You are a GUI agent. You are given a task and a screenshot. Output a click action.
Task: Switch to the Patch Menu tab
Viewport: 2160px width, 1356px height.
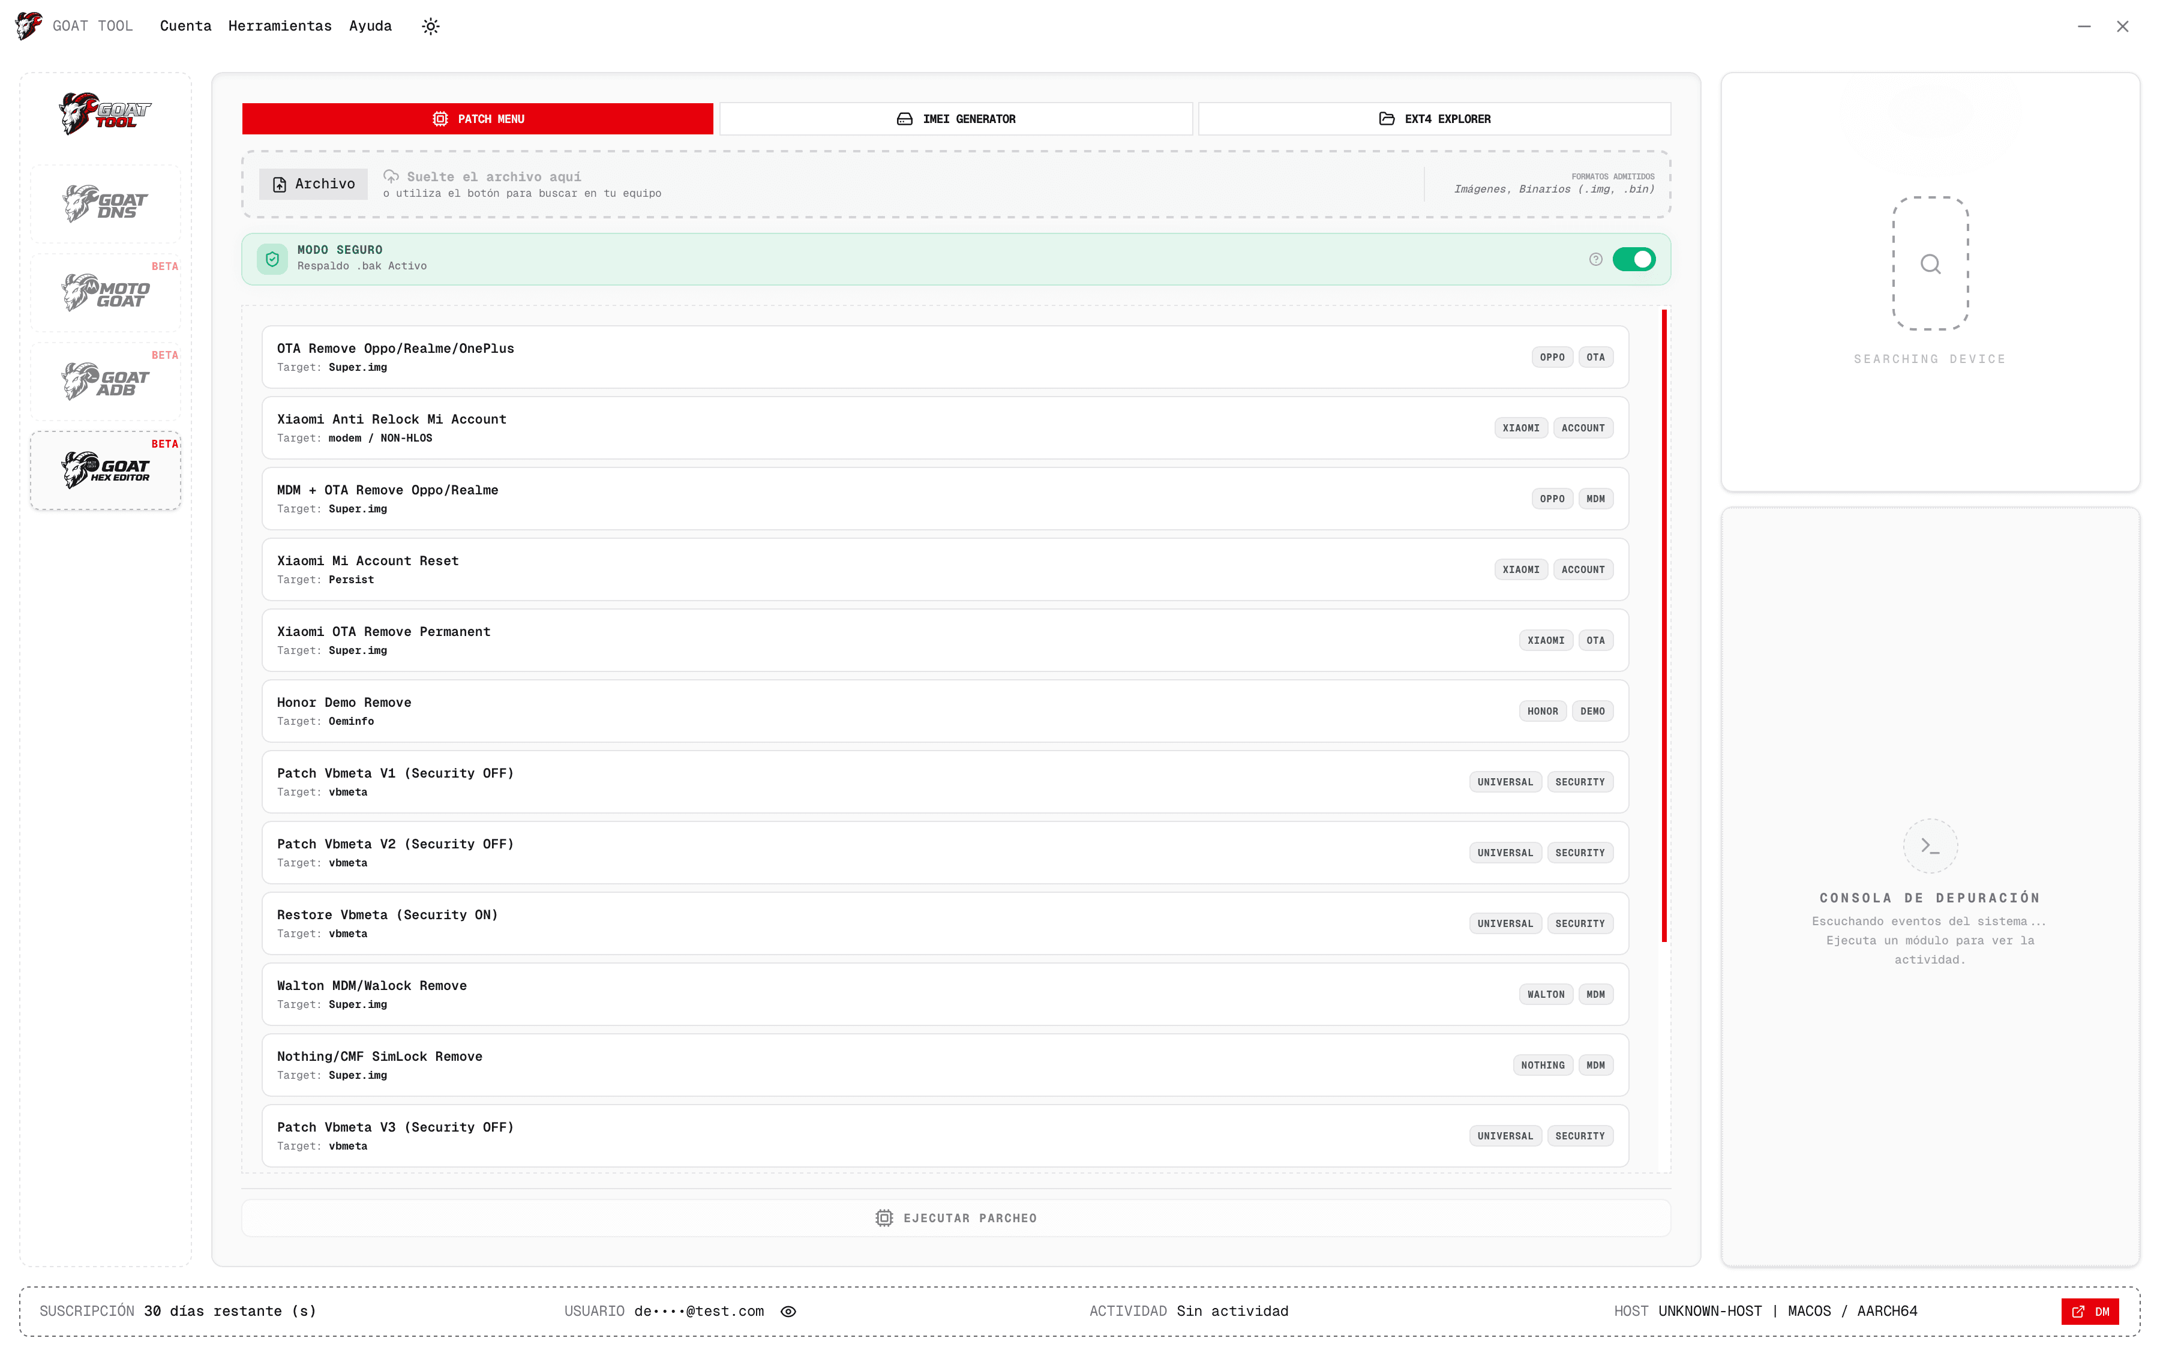[x=478, y=118]
